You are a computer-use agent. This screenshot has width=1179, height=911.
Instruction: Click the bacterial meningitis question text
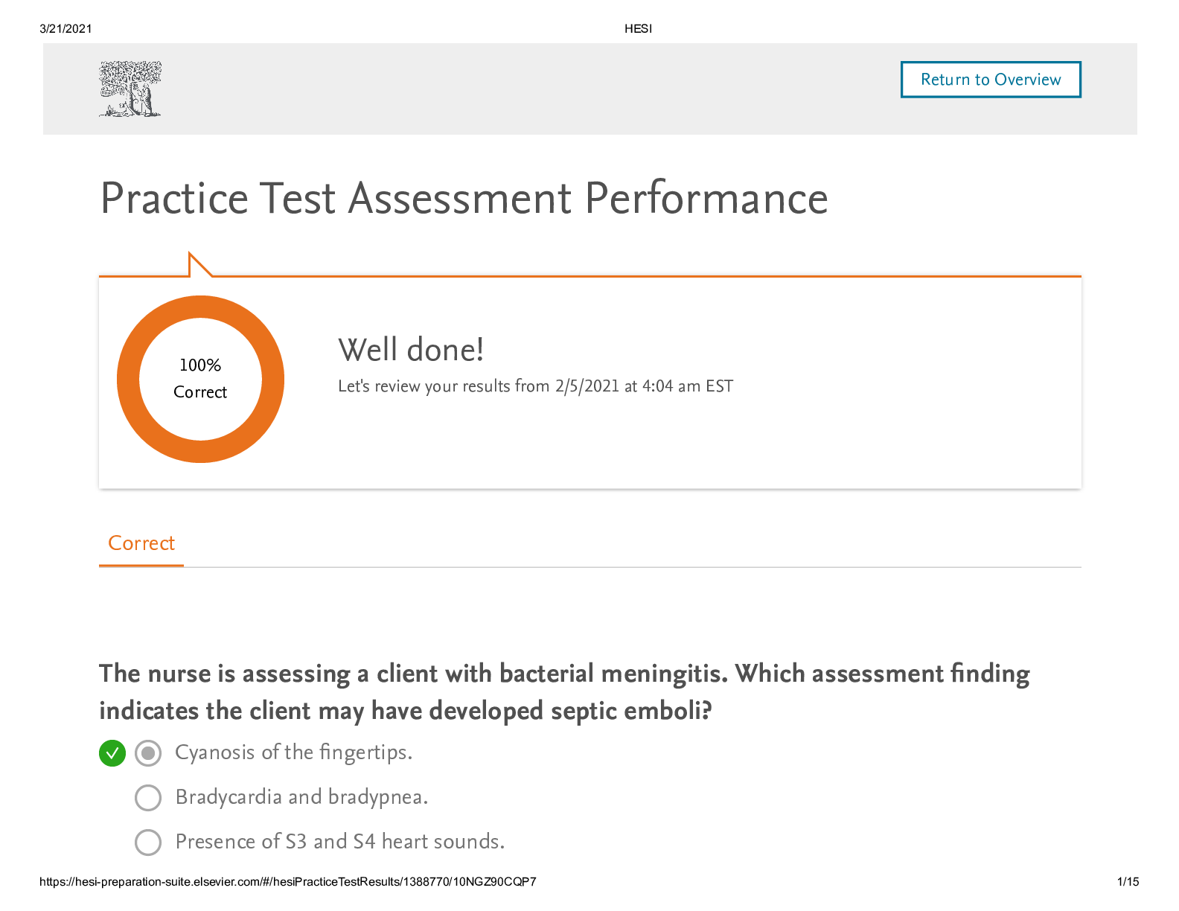click(563, 692)
